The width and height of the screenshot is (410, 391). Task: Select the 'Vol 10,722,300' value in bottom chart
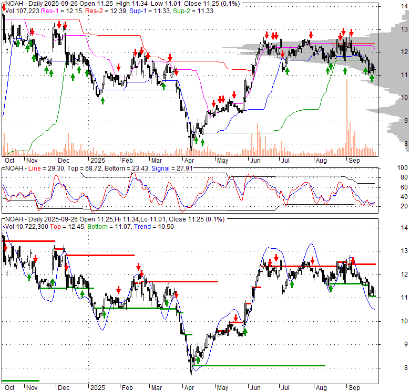(27, 227)
